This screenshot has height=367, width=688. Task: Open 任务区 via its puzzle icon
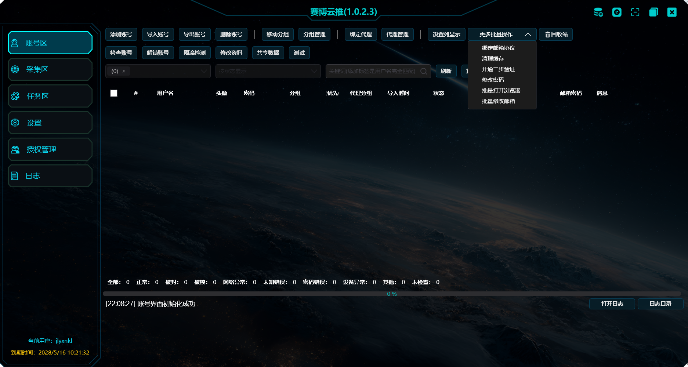pyautogui.click(x=15, y=96)
